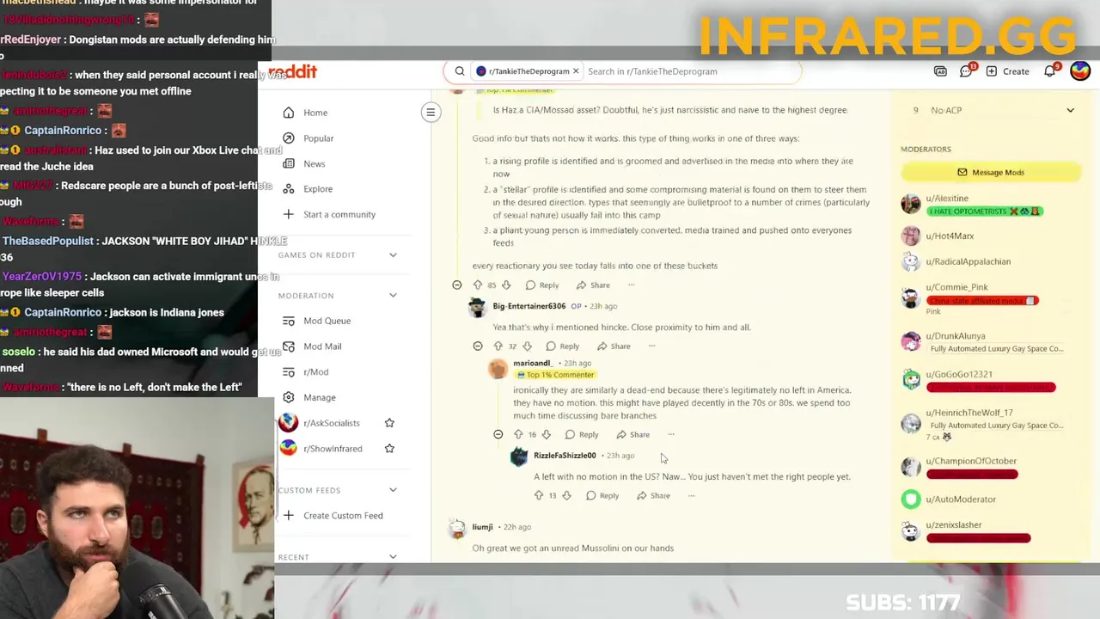1100x619 pixels.
Task: Toggle favorite star for r/ShowInfrared
Action: (389, 448)
